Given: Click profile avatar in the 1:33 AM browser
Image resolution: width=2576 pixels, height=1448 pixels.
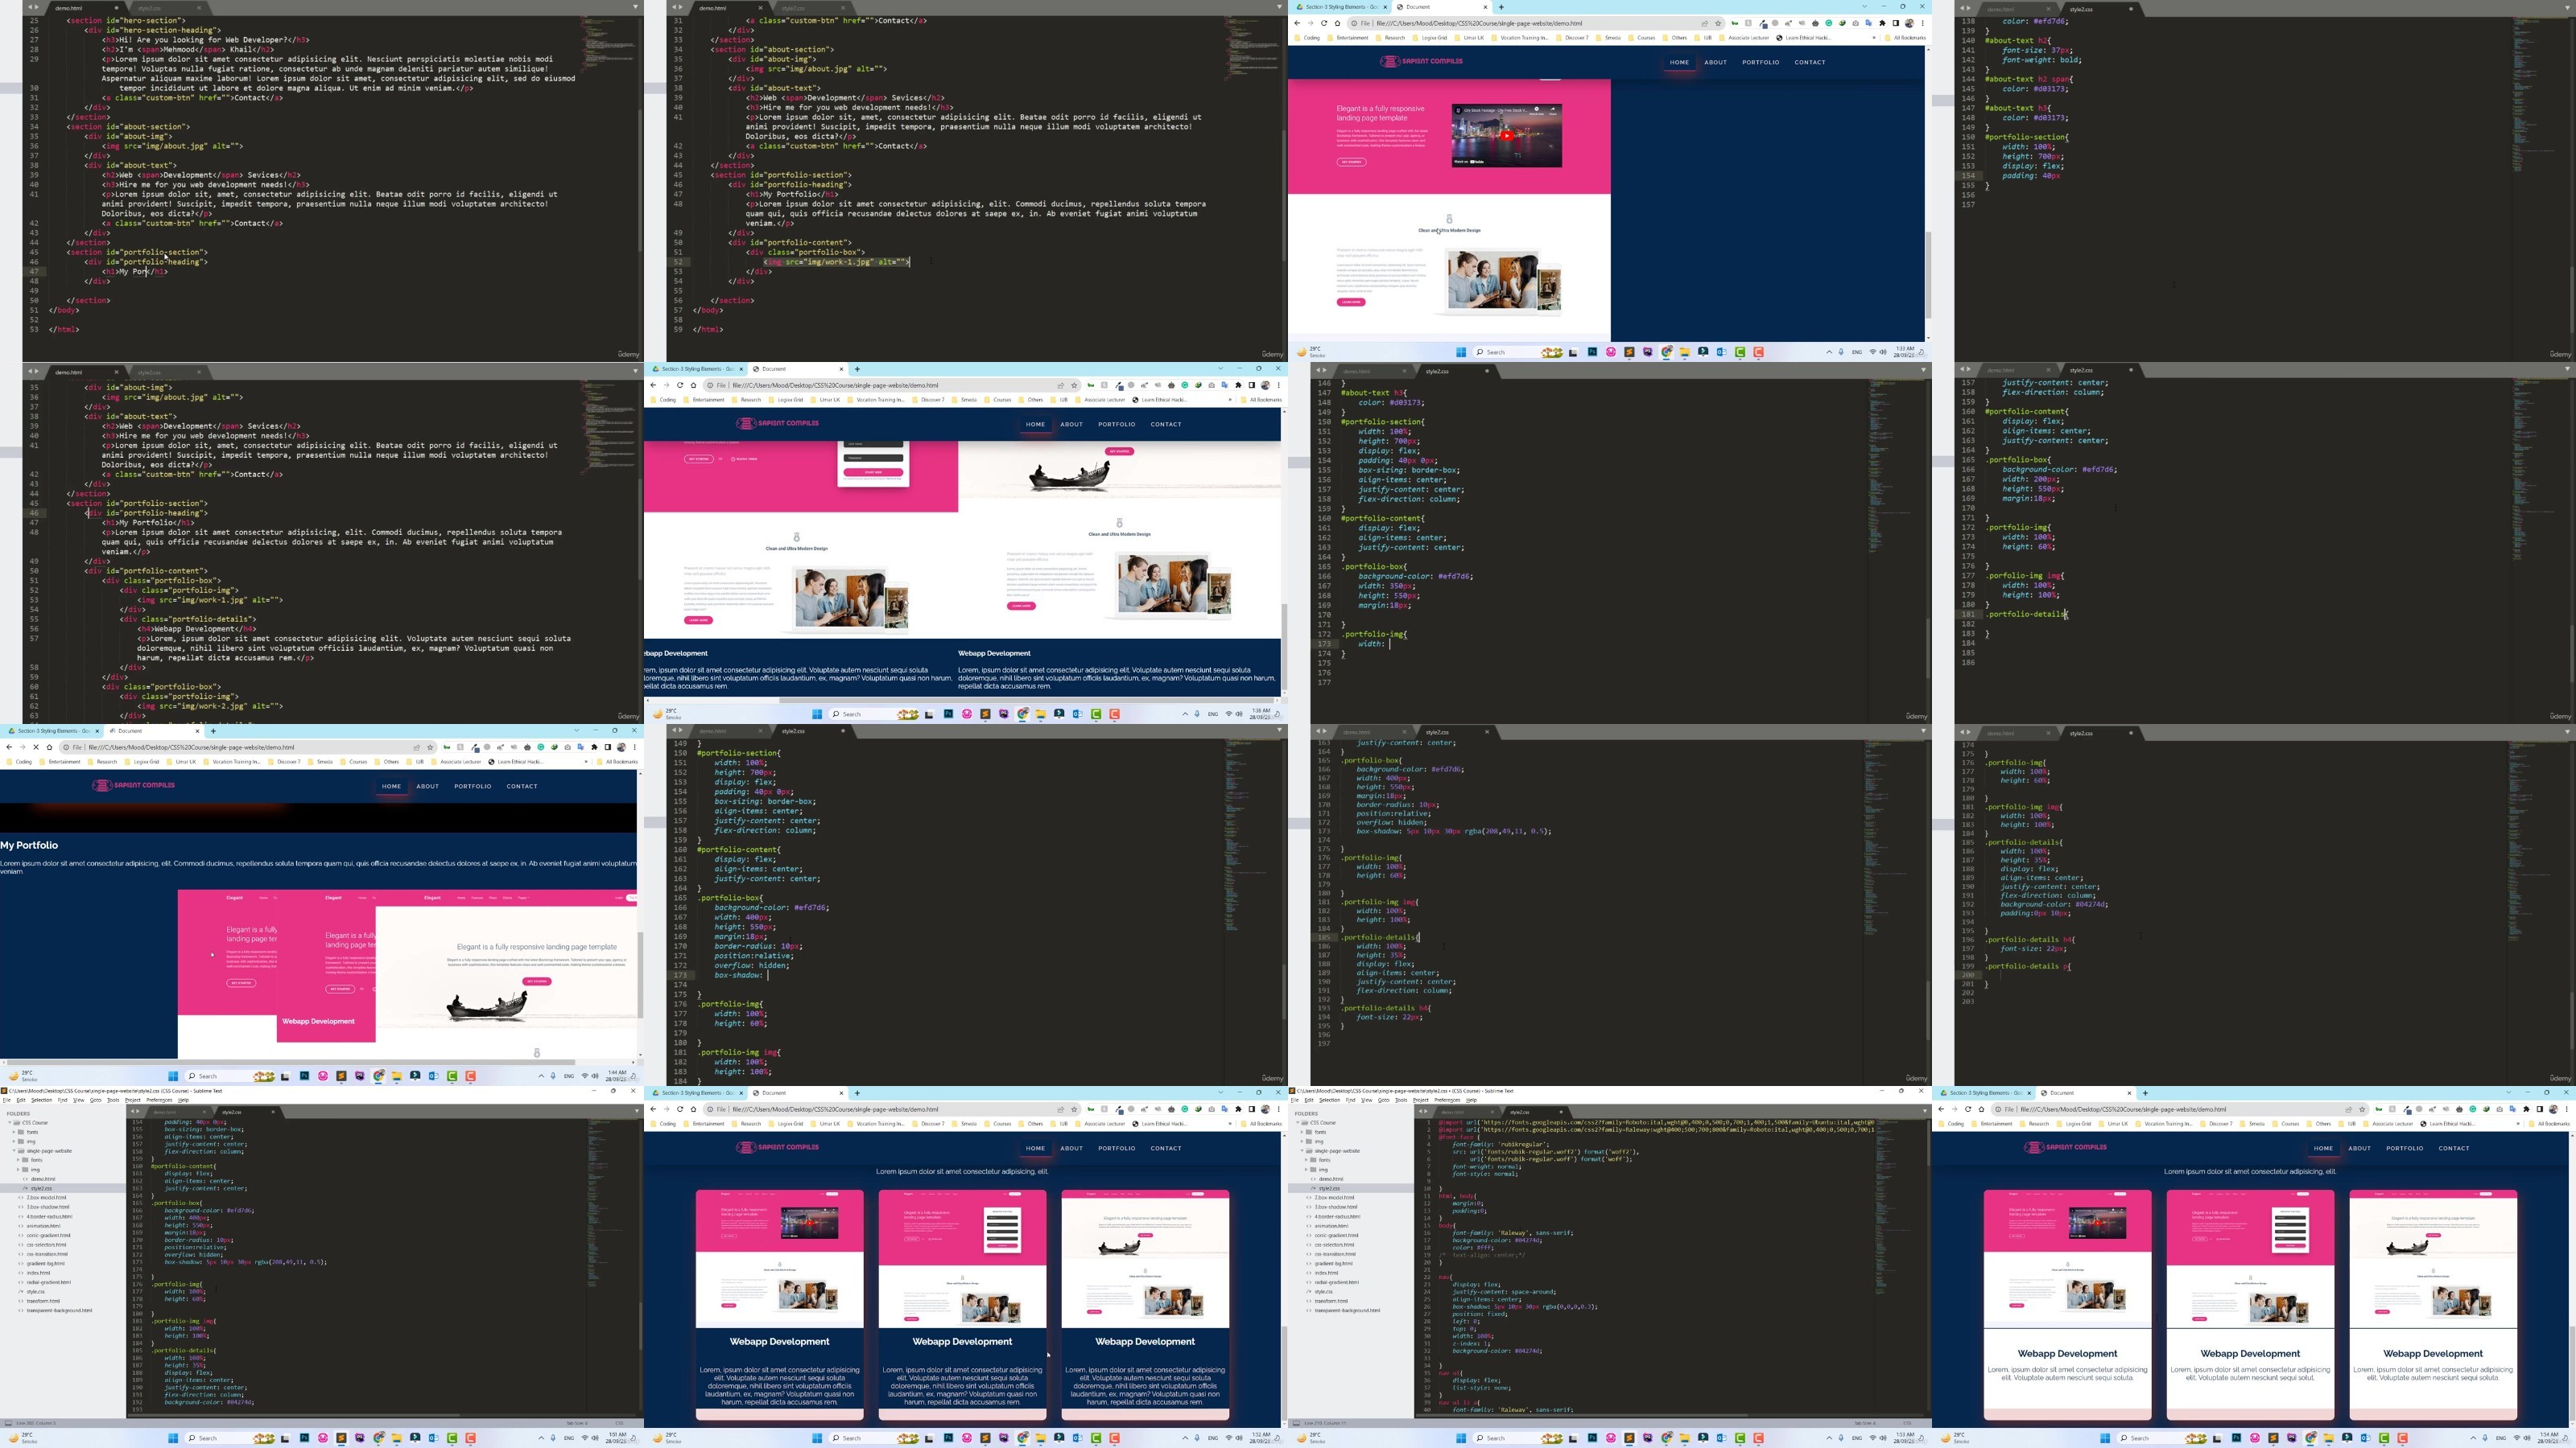Looking at the screenshot, I should click(x=1909, y=23).
